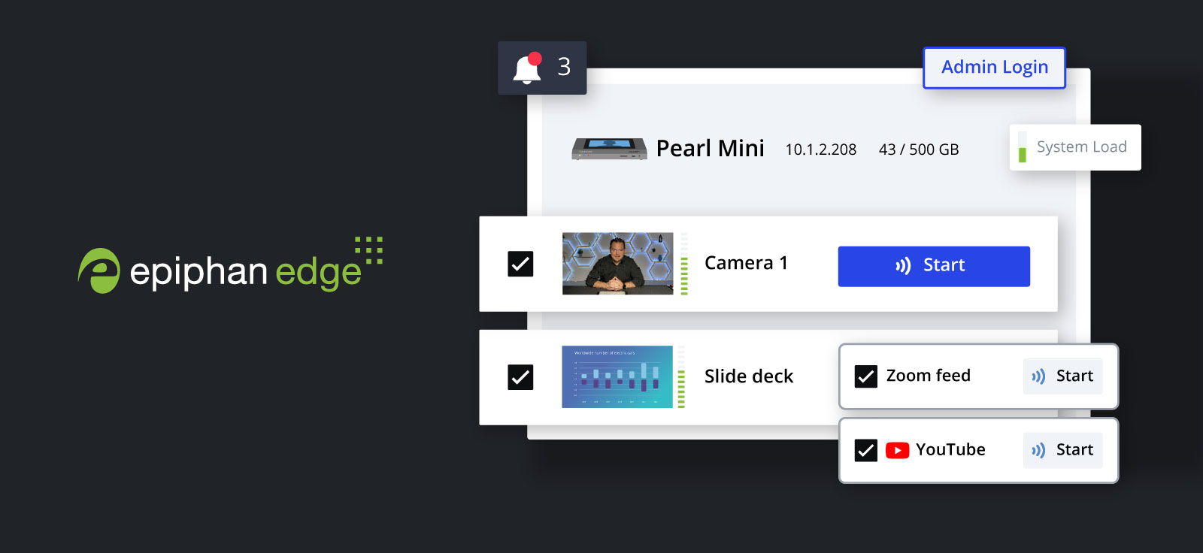Uncheck the Slide deck checkbox
This screenshot has height=553, width=1203.
coord(520,376)
